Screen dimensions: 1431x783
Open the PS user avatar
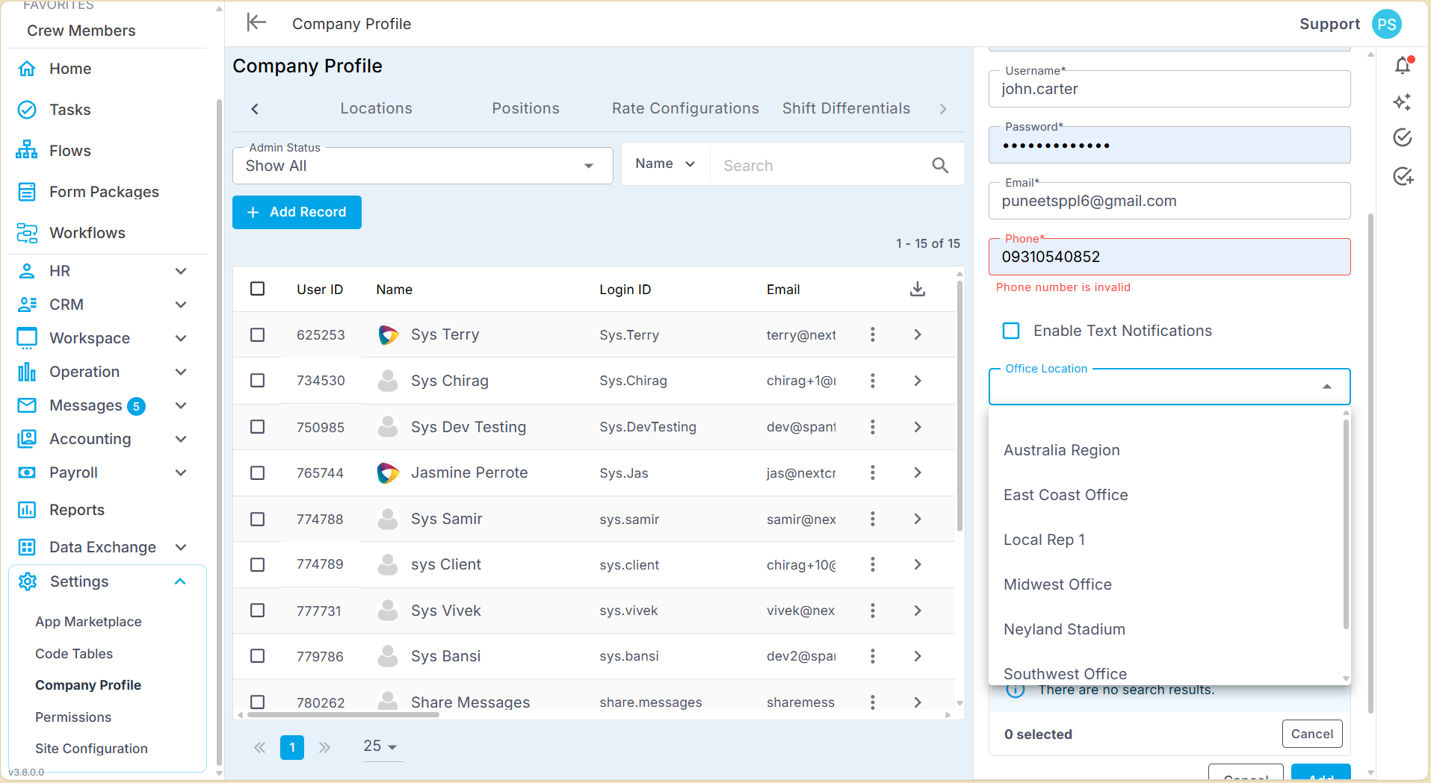coord(1387,24)
